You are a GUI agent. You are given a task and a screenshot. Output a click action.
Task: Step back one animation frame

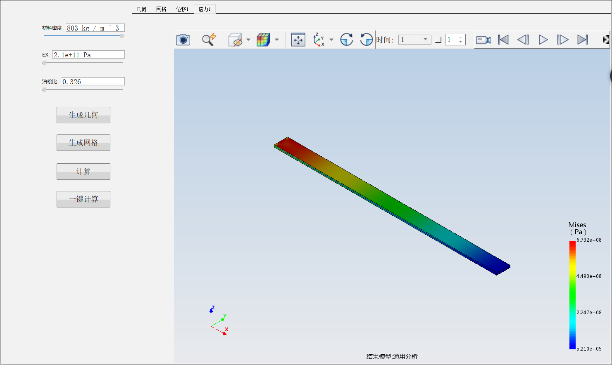523,40
